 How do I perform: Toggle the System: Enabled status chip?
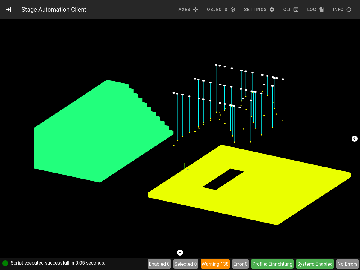315,264
